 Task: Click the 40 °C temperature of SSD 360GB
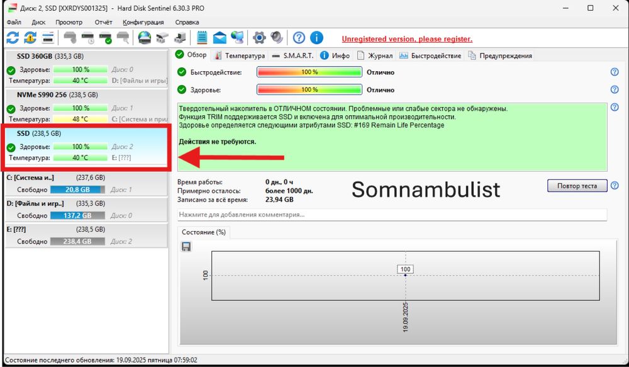[81, 81]
